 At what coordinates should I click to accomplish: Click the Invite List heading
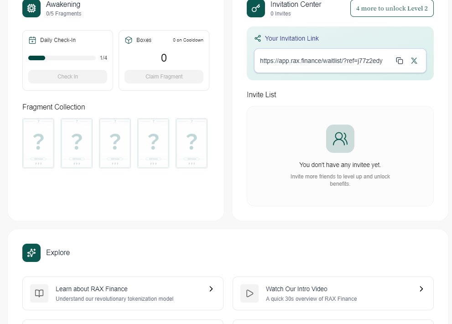[x=261, y=94]
